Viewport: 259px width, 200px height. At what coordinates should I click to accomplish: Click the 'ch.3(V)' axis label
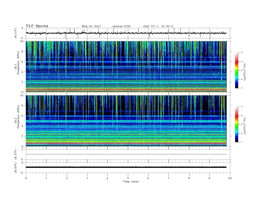click(x=16, y=155)
